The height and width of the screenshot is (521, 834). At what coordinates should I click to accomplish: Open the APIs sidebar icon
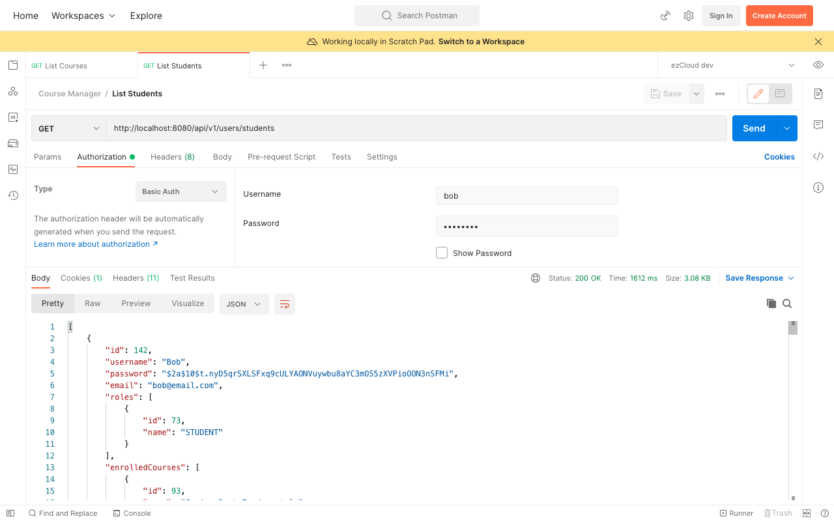coord(13,91)
